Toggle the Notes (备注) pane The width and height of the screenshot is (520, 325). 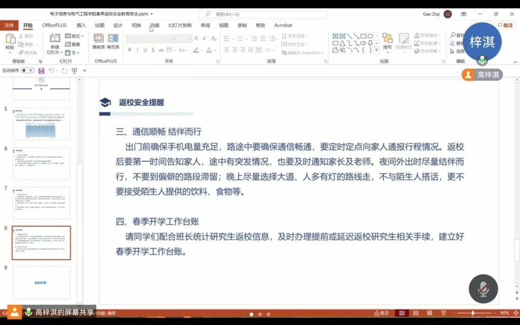pyautogui.click(x=381, y=313)
